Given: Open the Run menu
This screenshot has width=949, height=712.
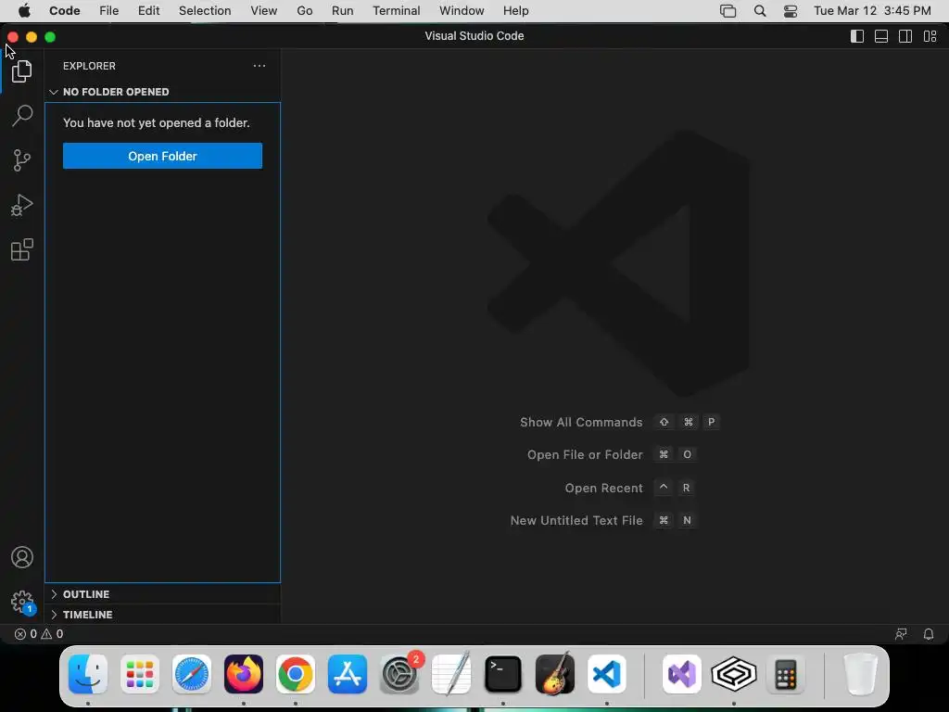Looking at the screenshot, I should [x=343, y=11].
